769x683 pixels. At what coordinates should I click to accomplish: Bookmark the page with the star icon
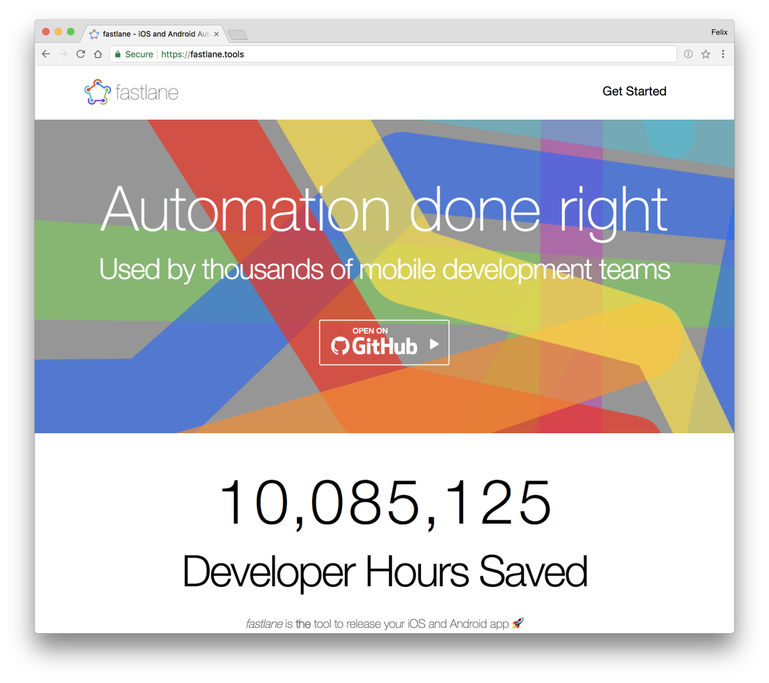point(704,54)
